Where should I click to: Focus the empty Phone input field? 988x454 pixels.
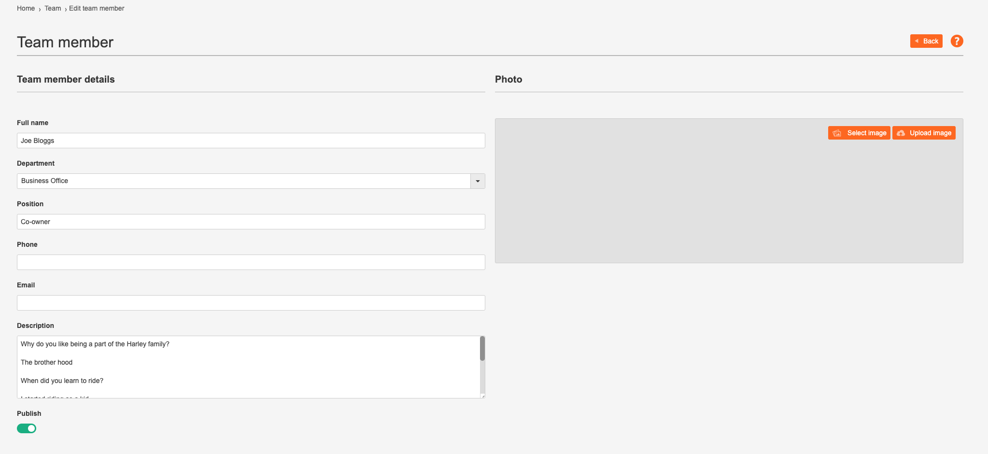click(251, 262)
